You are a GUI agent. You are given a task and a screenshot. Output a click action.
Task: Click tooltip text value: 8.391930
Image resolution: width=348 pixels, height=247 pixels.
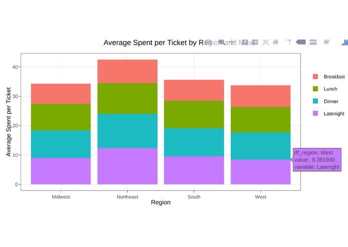click(315, 159)
